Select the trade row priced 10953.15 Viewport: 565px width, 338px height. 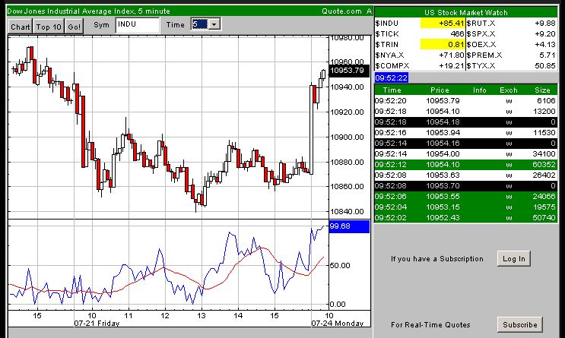(465, 207)
